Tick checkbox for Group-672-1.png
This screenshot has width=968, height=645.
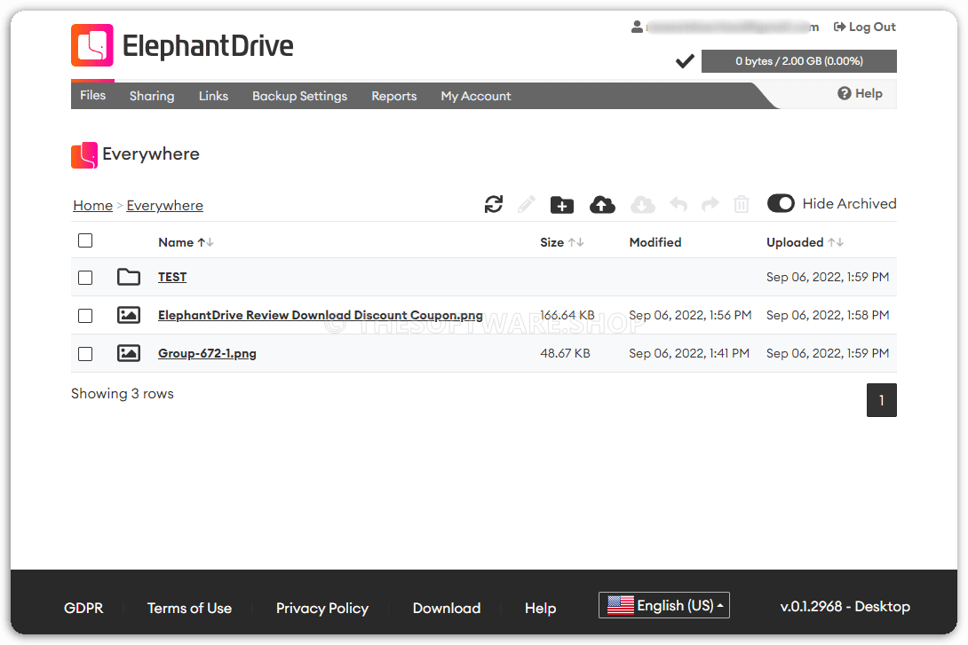[x=85, y=354]
